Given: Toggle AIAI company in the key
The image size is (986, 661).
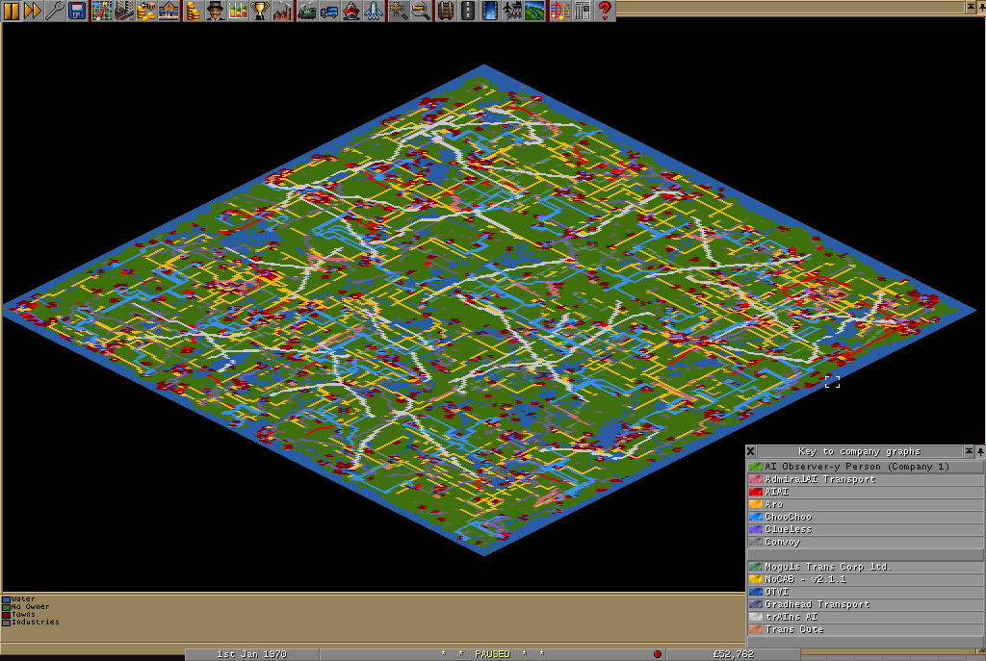Looking at the screenshot, I should [x=865, y=492].
